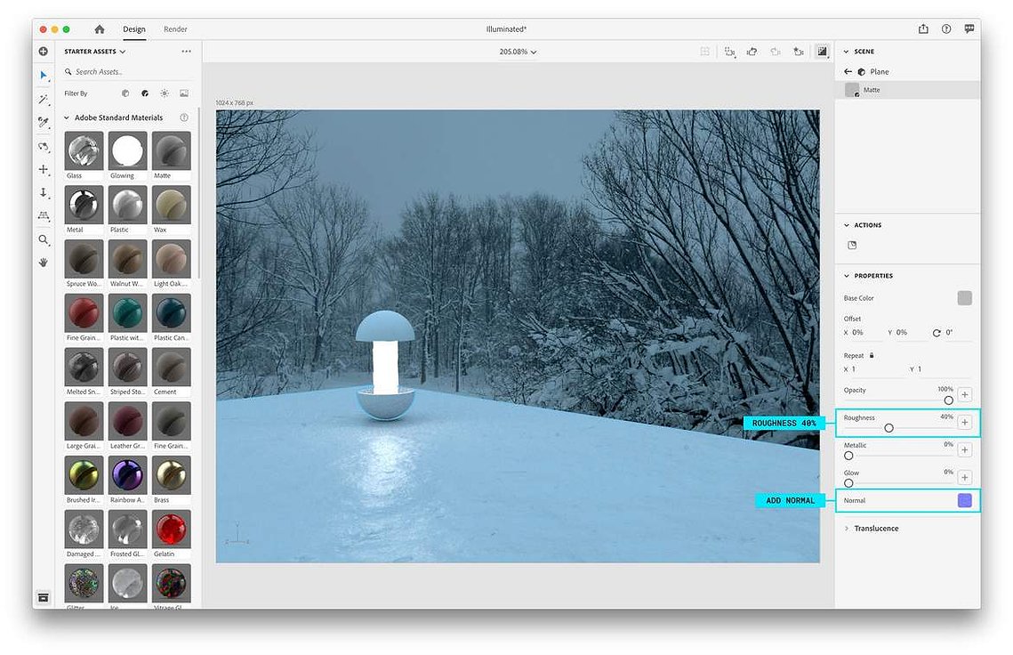Select the Matte material in Scene
Image resolution: width=1013 pixels, height=655 pixels.
pos(907,90)
